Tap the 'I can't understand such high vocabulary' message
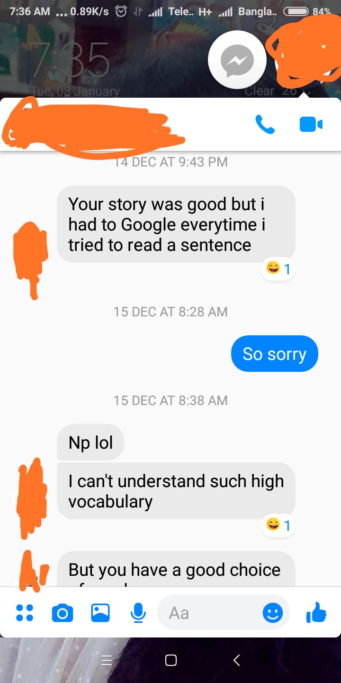The image size is (341, 683). [x=176, y=491]
